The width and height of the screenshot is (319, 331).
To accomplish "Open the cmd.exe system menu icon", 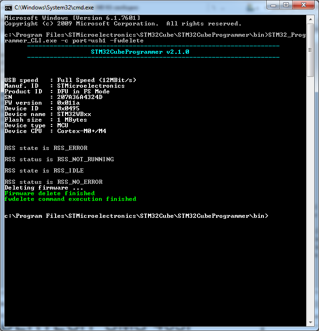I will [8, 8].
